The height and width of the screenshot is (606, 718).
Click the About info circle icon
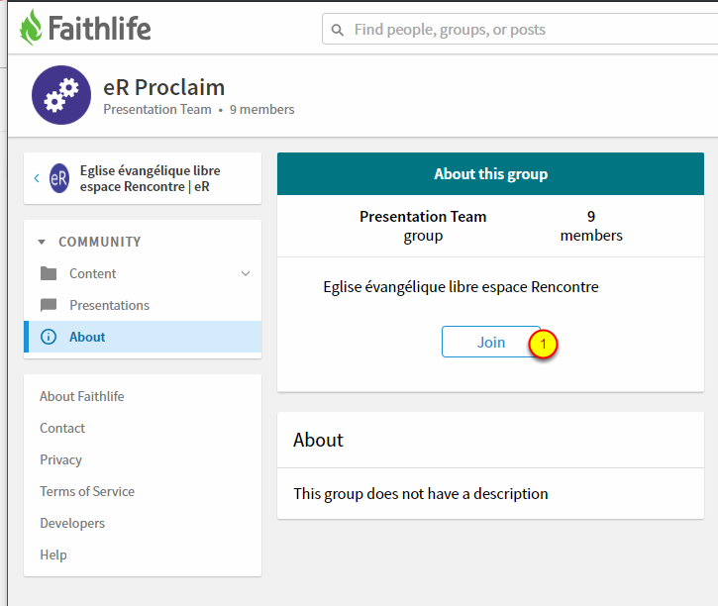49,338
